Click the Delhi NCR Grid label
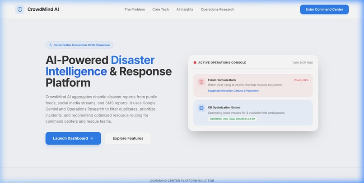The image size is (364, 183). [x=303, y=62]
